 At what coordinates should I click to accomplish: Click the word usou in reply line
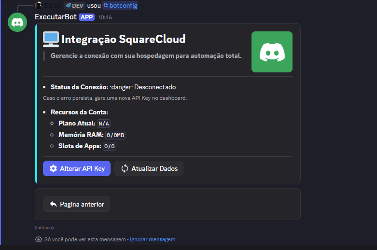pyautogui.click(x=94, y=5)
